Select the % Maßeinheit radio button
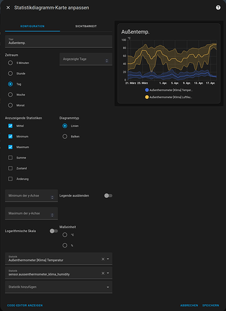 (x=65, y=246)
